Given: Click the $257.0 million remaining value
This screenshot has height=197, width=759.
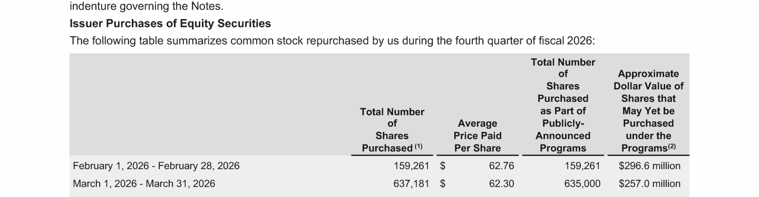Looking at the screenshot, I should (650, 184).
